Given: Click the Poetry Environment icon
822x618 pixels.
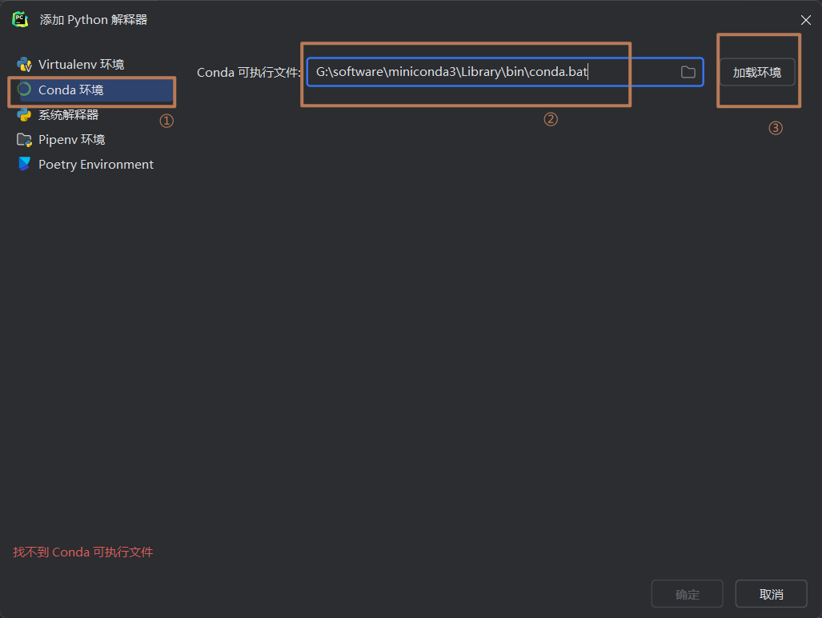Looking at the screenshot, I should click(24, 165).
